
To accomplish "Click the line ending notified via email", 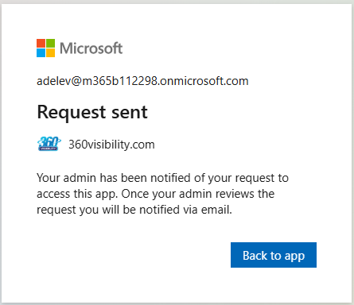I will point(134,210).
